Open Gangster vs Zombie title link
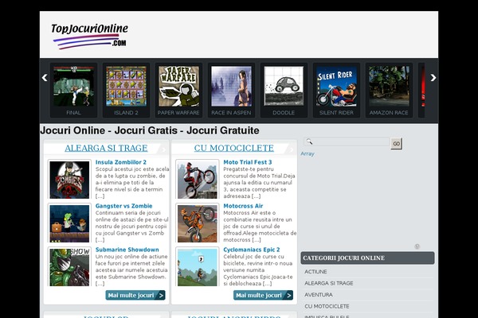 123,206
